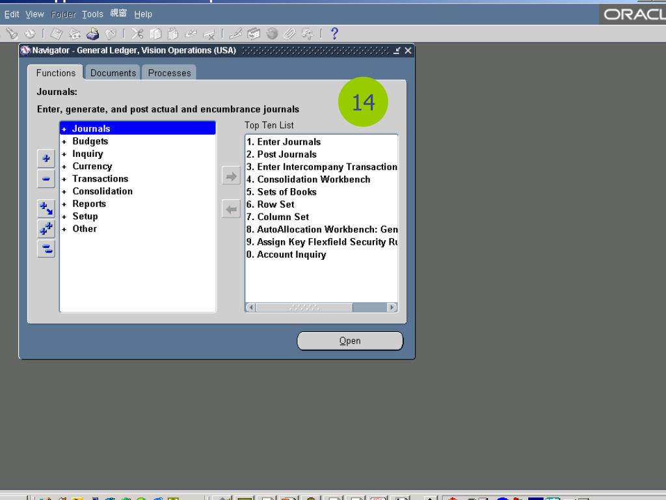Expand the Budgets tree node
This screenshot has width=666, height=500.
[64, 141]
